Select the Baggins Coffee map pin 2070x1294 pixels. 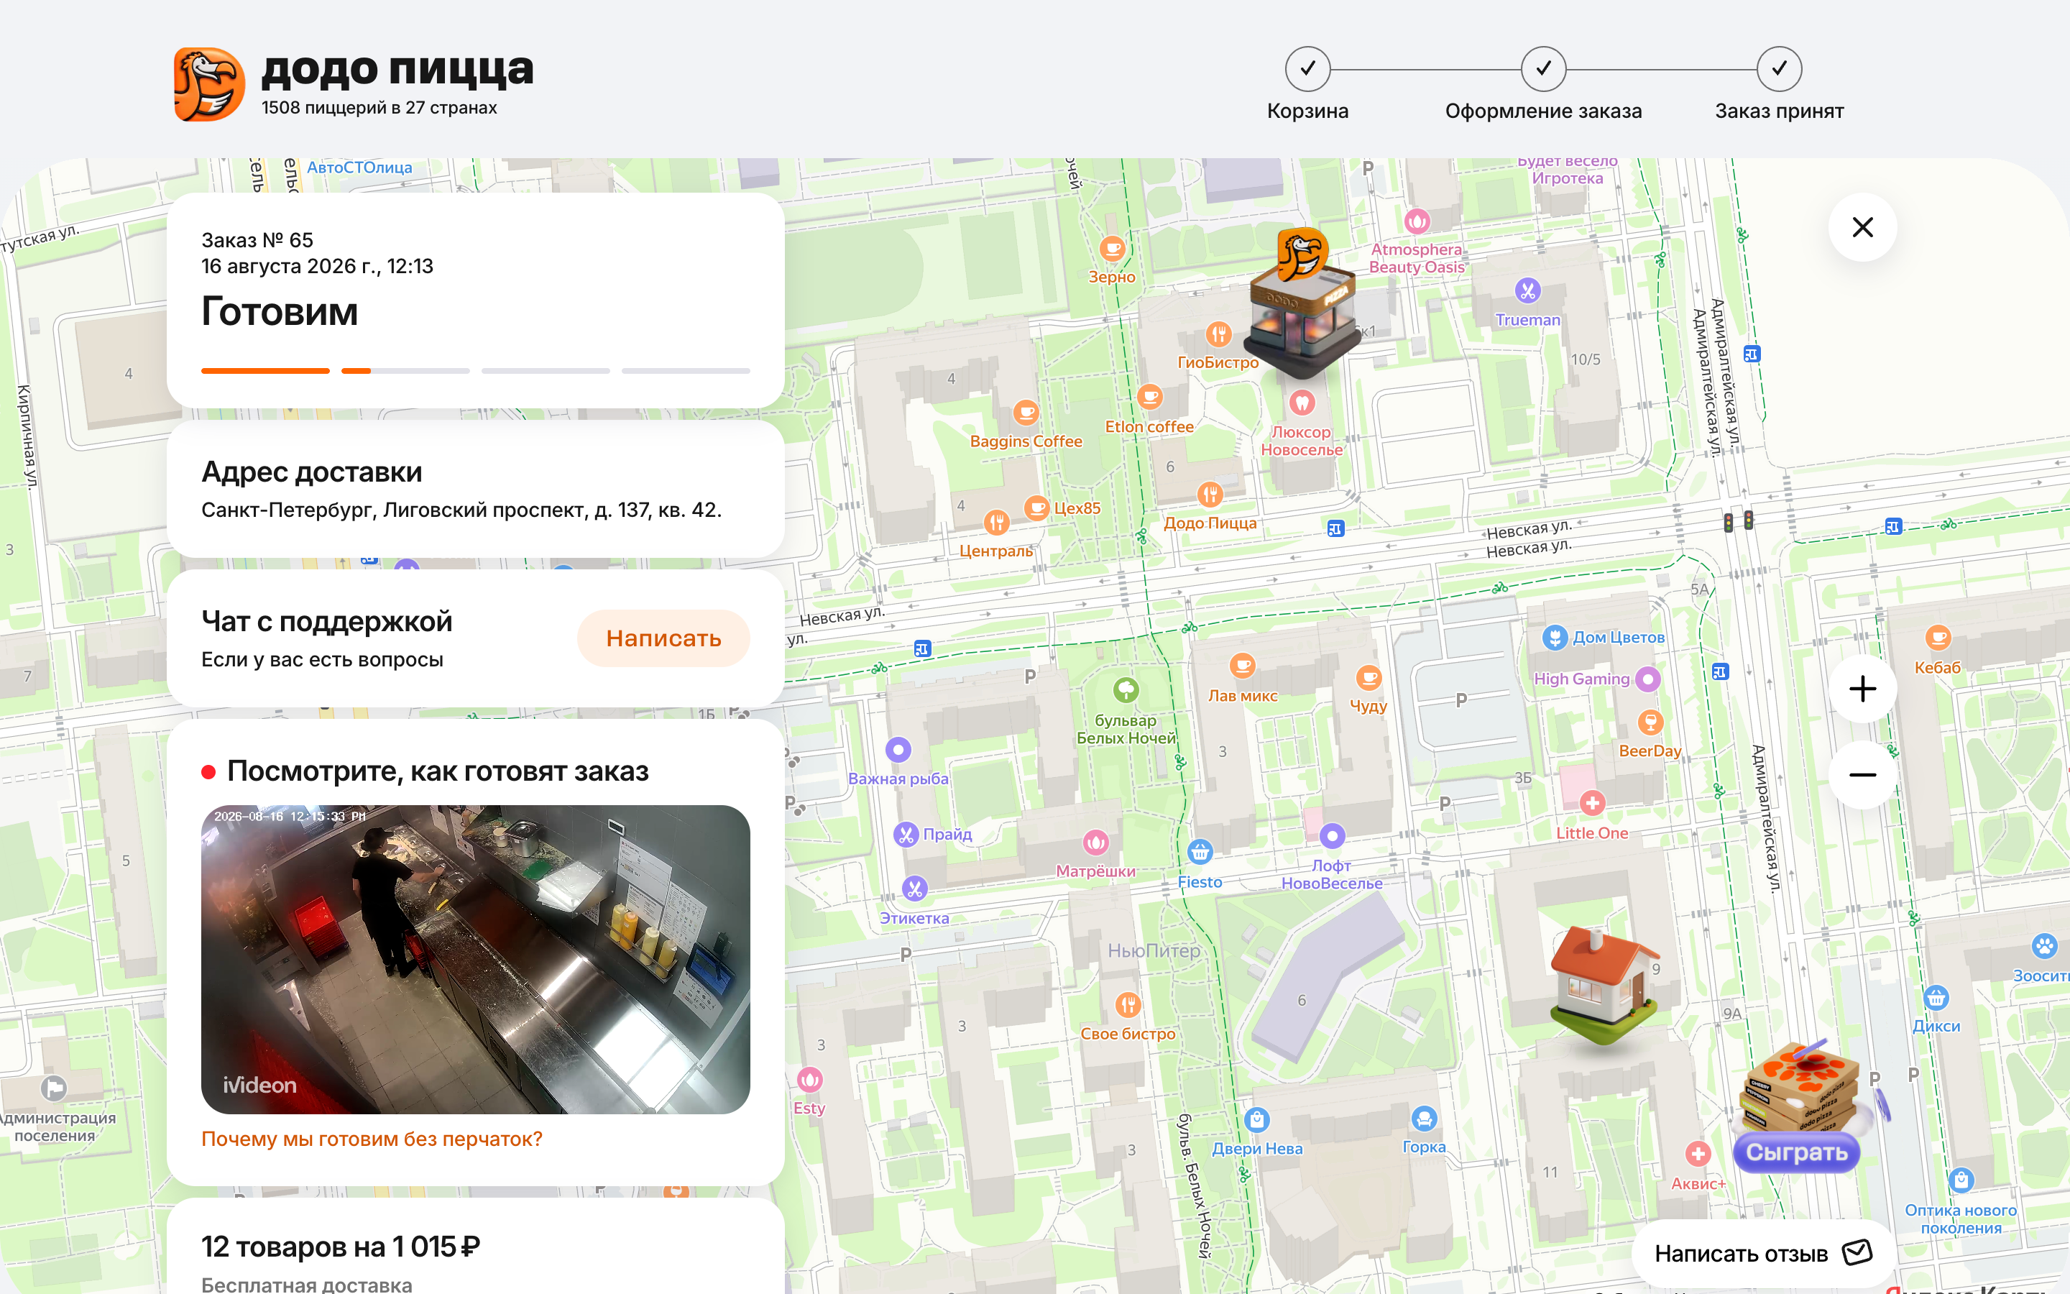coord(1026,413)
